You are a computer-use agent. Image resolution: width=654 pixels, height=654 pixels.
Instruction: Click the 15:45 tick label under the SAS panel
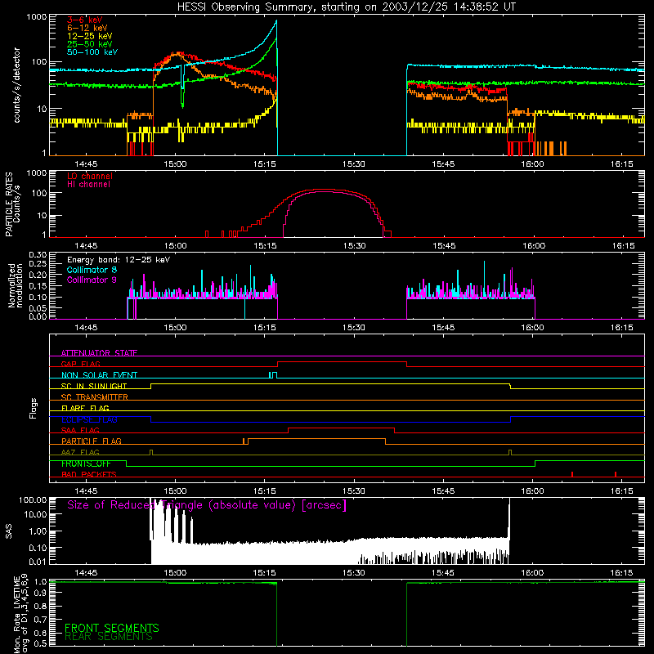443,573
